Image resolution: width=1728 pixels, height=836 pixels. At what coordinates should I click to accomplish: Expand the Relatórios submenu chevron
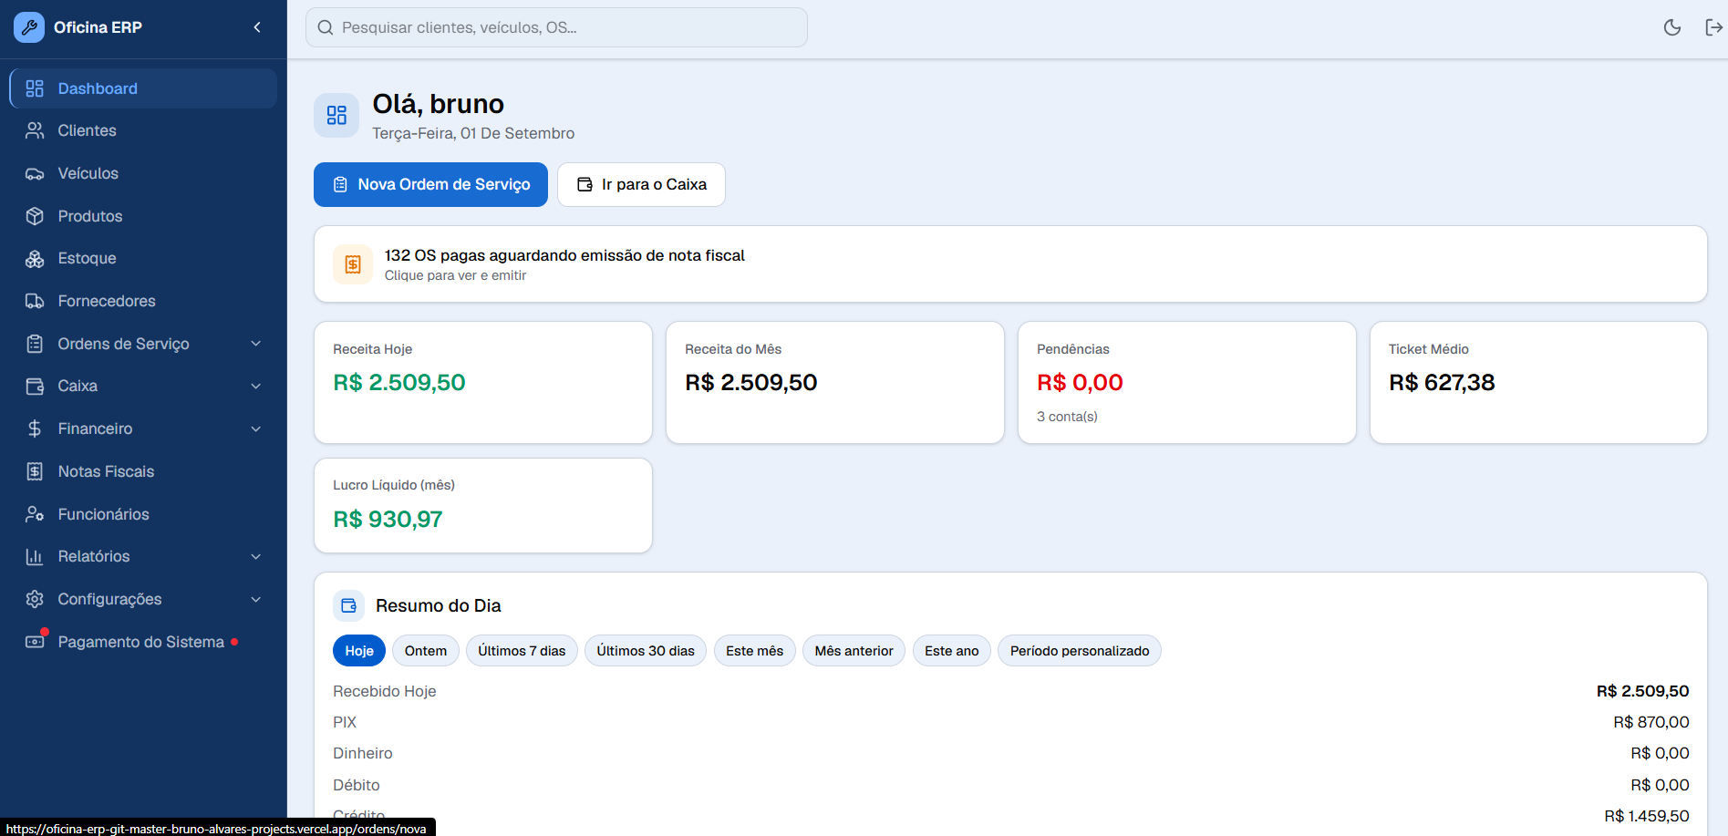coord(256,556)
